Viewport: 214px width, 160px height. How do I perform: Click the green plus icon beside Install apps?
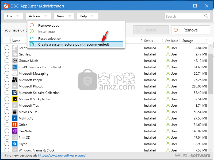32,31
